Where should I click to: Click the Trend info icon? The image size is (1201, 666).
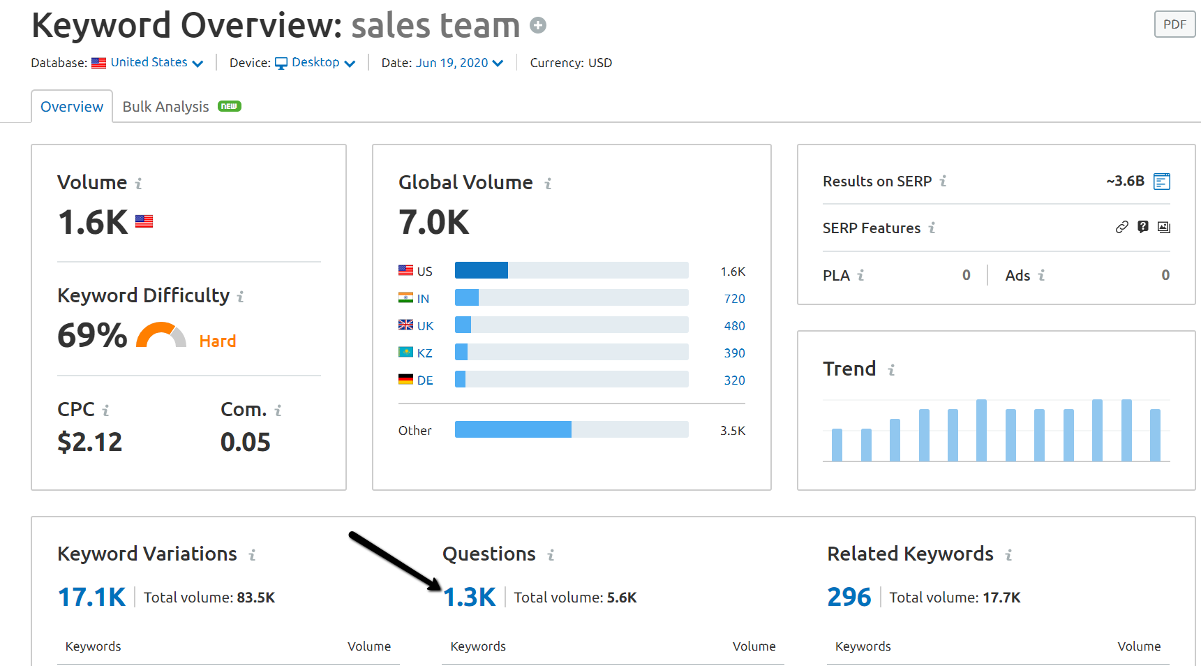click(893, 370)
